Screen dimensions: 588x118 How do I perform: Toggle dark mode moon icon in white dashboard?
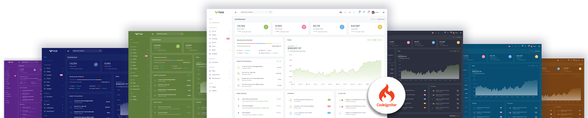click(346, 12)
